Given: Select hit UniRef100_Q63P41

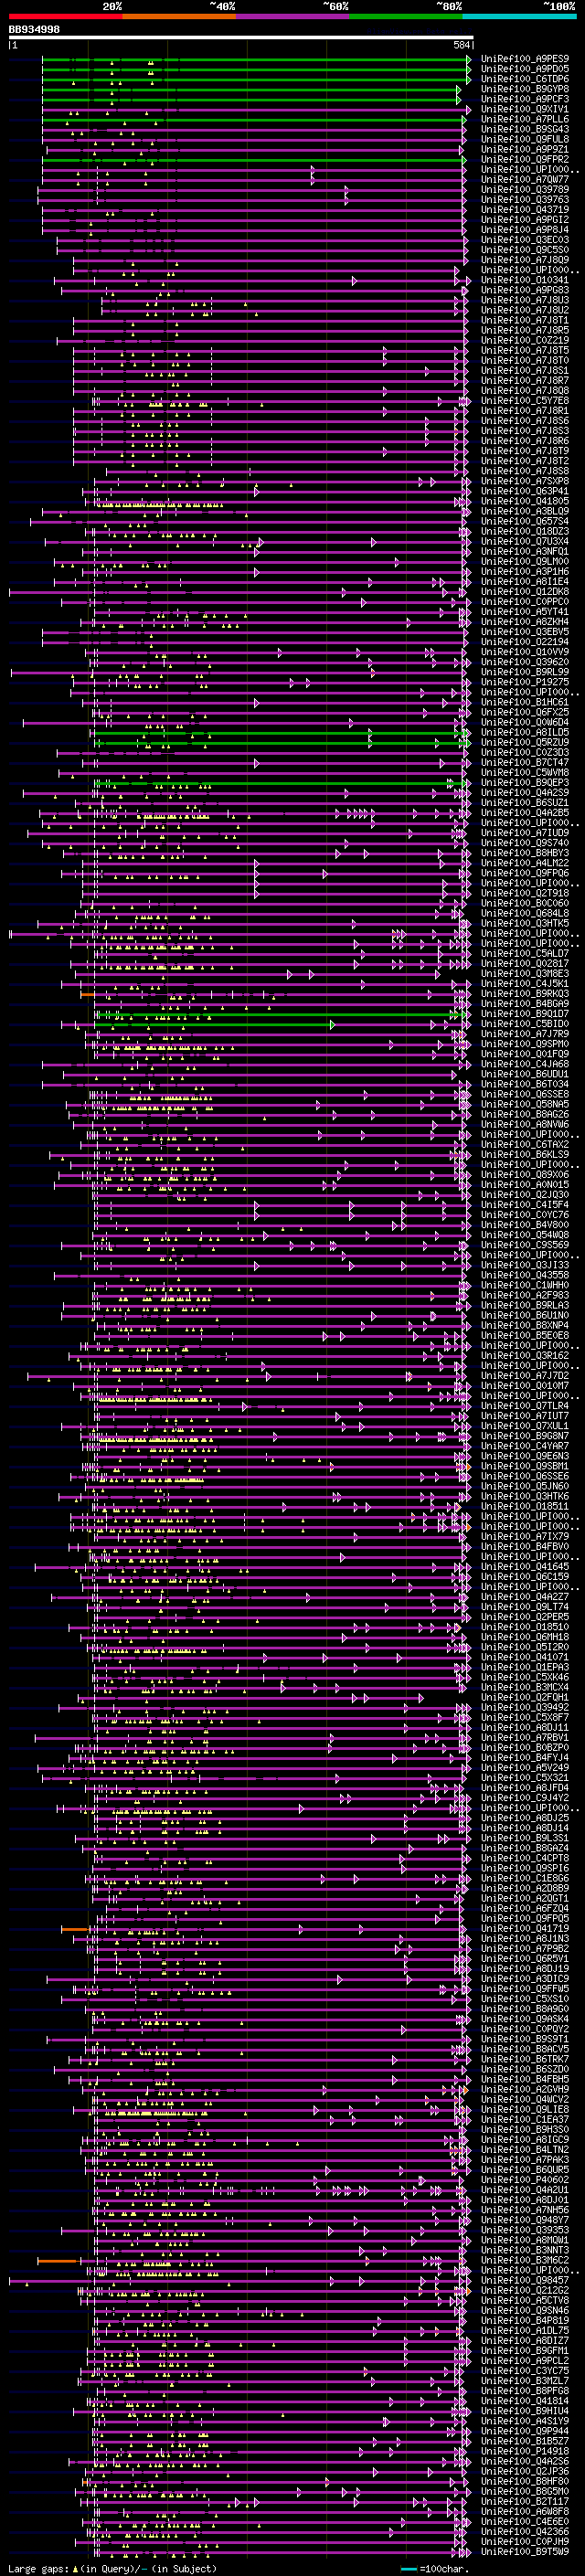Looking at the screenshot, I should pyautogui.click(x=525, y=491).
